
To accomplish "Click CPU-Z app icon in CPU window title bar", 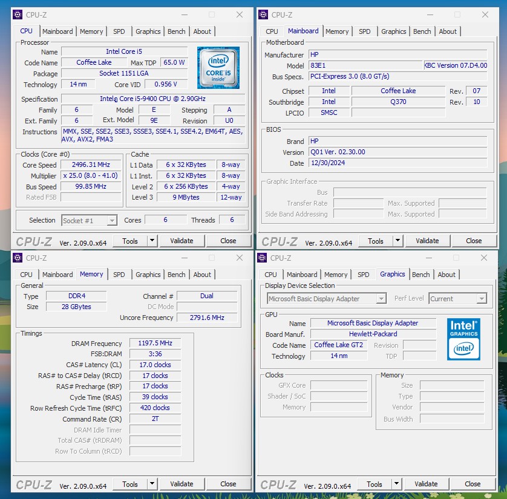I will [x=18, y=15].
